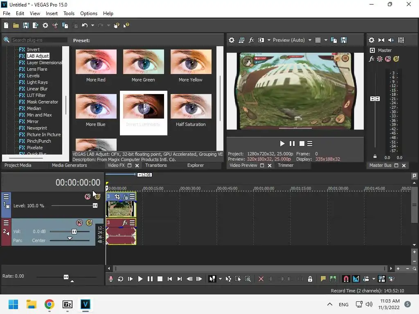Open undo history dropdown arrow
The width and height of the screenshot is (419, 314).
coord(92,25)
